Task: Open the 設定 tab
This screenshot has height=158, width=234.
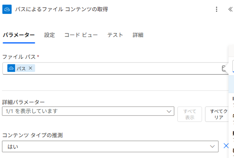Action: [x=50, y=35]
